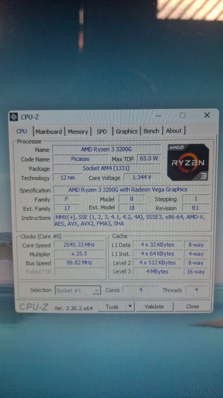Screen dimensions: 223x398
Task: Click the L1 Inst. value 4 x 64 KBytes
Action: tap(158, 254)
